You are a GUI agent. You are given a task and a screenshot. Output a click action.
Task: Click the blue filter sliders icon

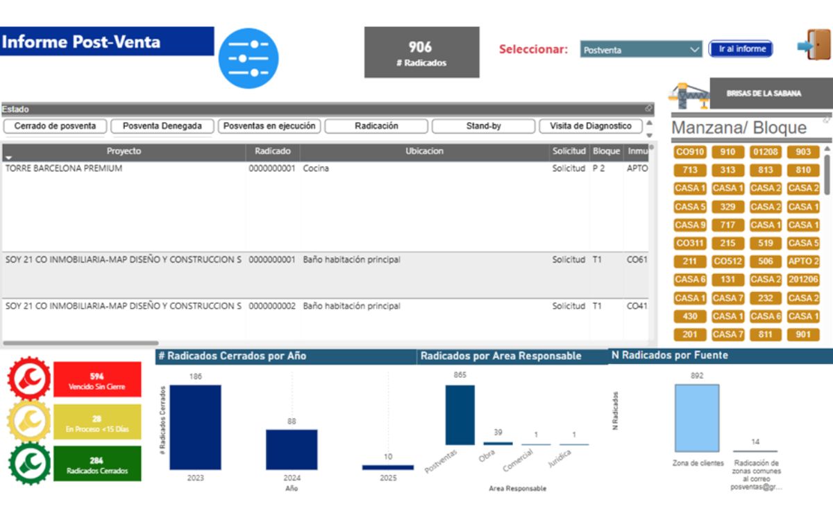(x=248, y=59)
